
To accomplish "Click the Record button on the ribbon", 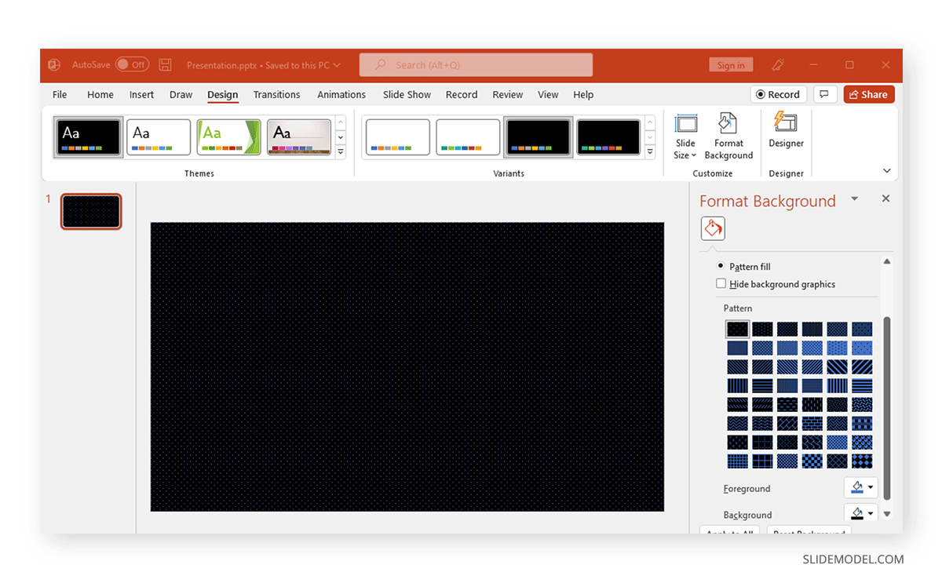I will tap(778, 93).
